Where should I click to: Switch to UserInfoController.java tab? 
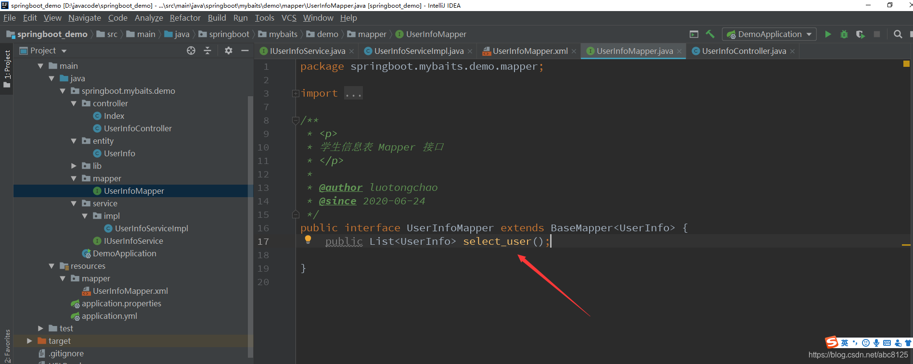point(744,51)
